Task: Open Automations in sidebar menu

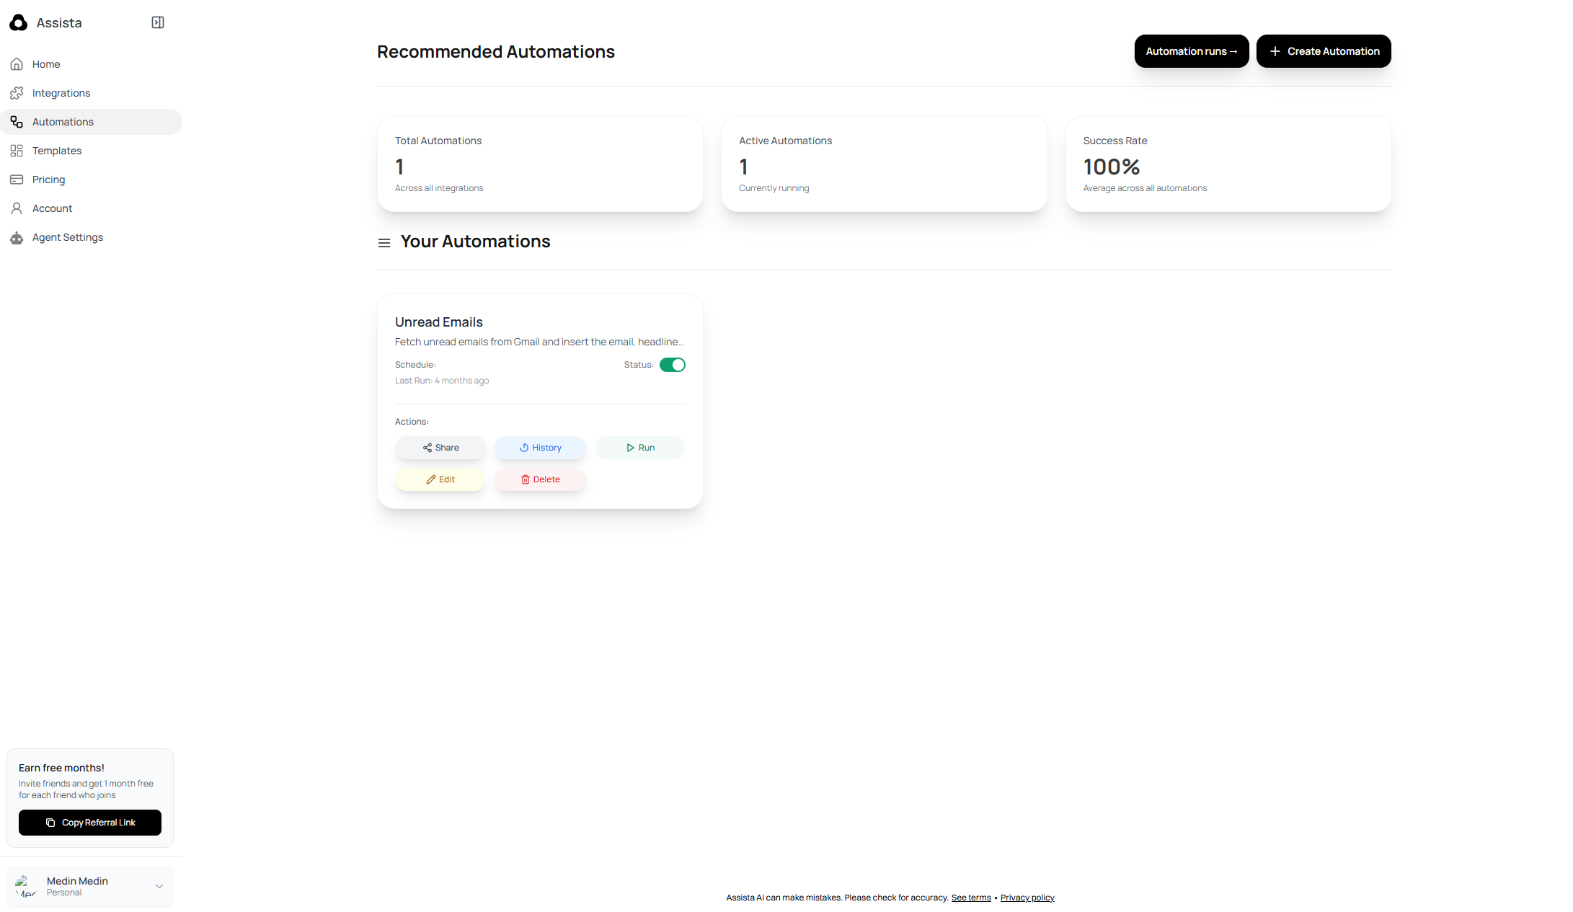Action: pos(63,122)
